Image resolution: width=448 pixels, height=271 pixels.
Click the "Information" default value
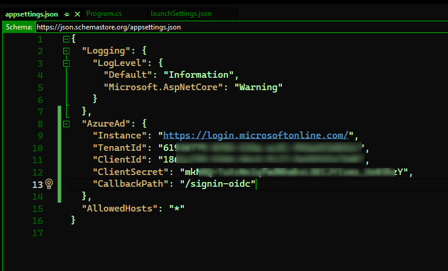[199, 75]
